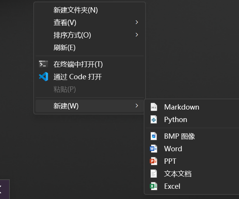Click the terminal icon beside 在终端中打开

pos(43,64)
